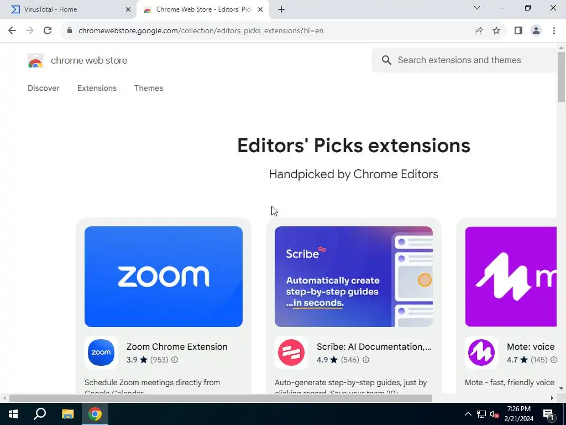Expand the tab search dropdown arrow
Screen dimensions: 566x425
(477, 8)
